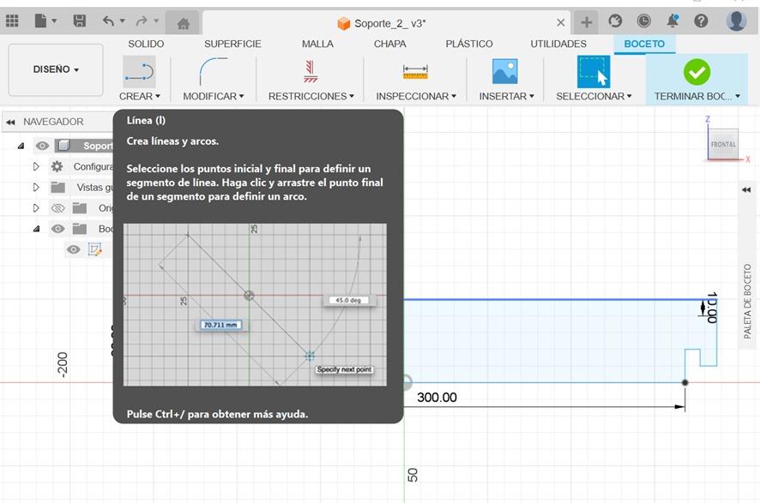Open the data panel grid icon

click(x=12, y=21)
